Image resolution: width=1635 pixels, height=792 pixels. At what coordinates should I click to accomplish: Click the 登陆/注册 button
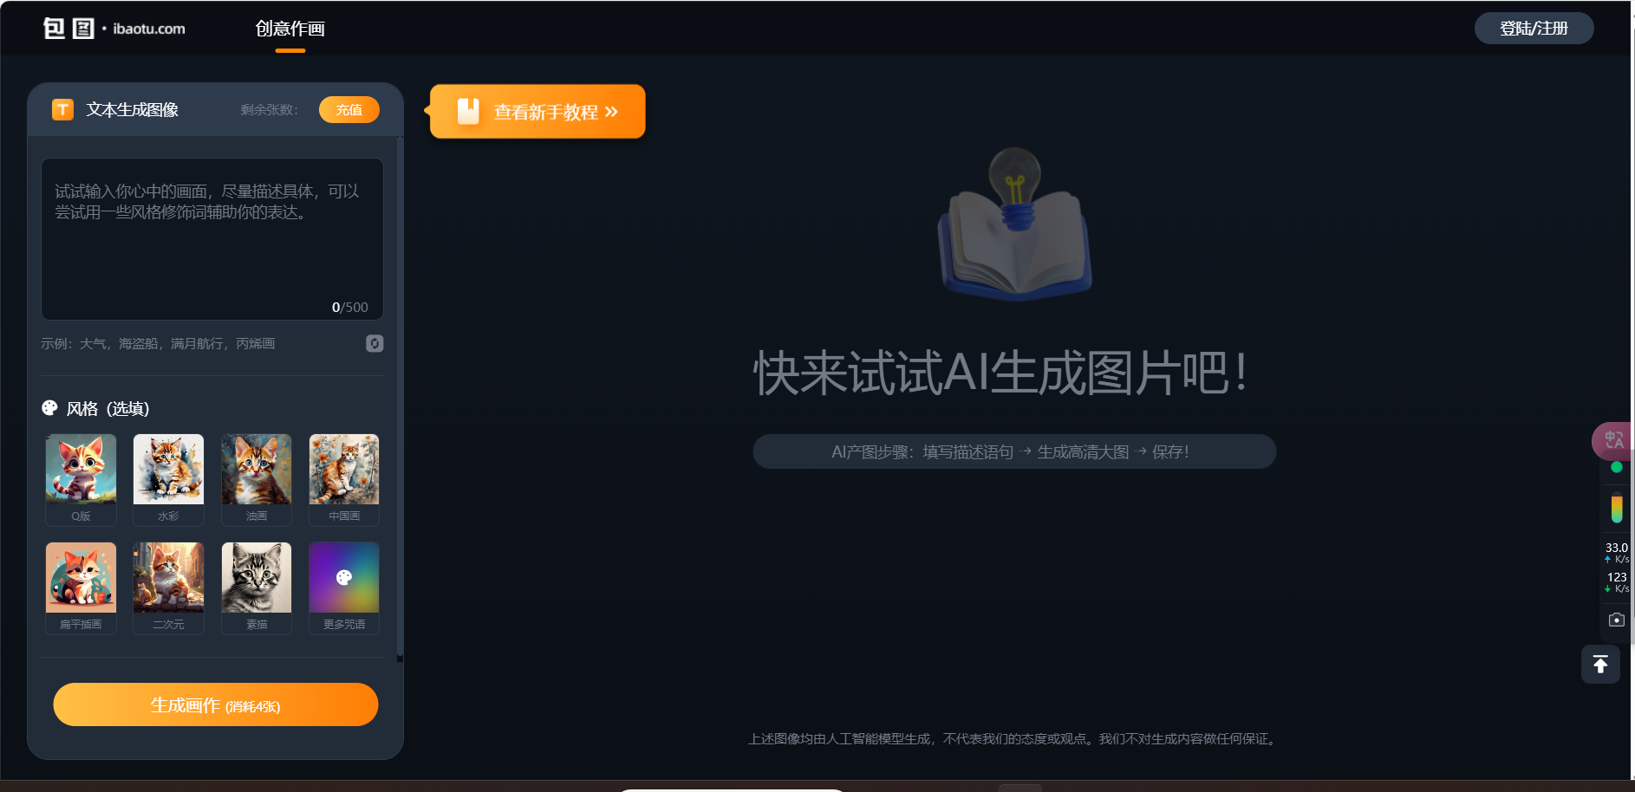[1534, 28]
